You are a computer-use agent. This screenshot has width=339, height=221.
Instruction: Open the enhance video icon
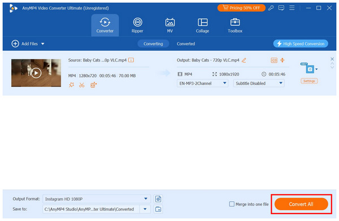pos(93,85)
